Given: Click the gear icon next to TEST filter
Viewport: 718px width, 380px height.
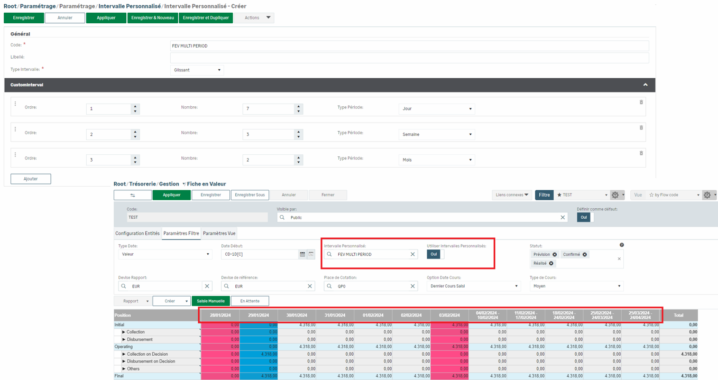Looking at the screenshot, I should 615,195.
